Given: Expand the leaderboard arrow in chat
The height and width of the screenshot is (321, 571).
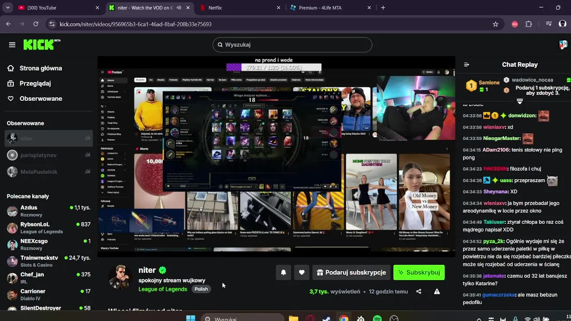Looking at the screenshot, I should click(x=519, y=101).
